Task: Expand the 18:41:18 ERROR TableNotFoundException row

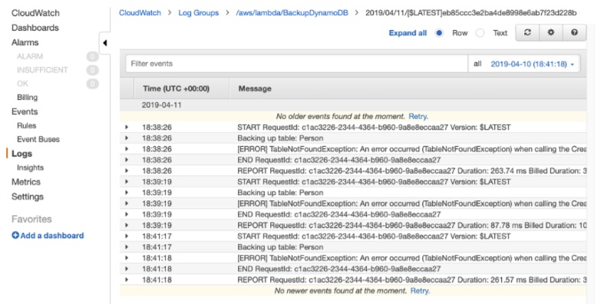Action: point(127,258)
